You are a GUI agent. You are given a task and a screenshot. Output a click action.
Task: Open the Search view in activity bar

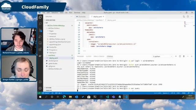click(x=40, y=24)
